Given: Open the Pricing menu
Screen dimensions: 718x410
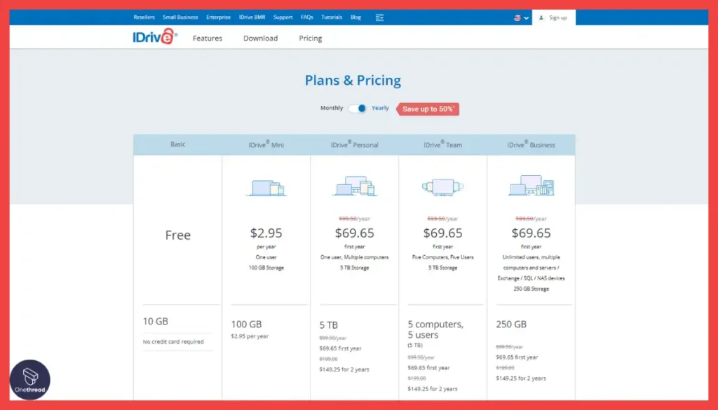Looking at the screenshot, I should pos(311,39).
